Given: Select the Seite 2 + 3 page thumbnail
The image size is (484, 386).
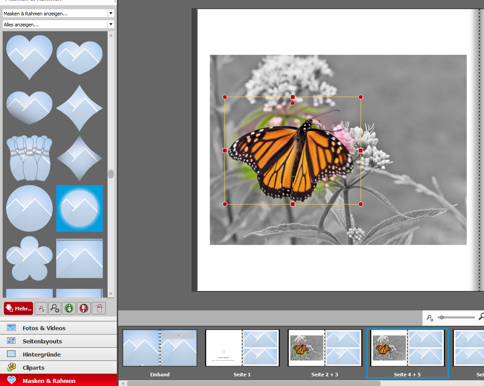Looking at the screenshot, I should coord(325,348).
